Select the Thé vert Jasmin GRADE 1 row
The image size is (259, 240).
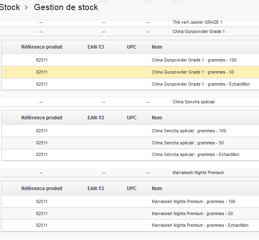point(129,23)
